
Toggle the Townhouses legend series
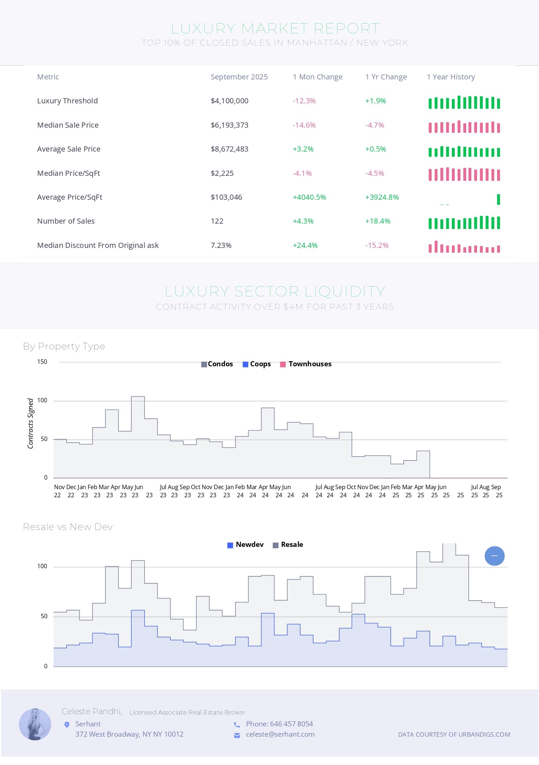coord(306,364)
